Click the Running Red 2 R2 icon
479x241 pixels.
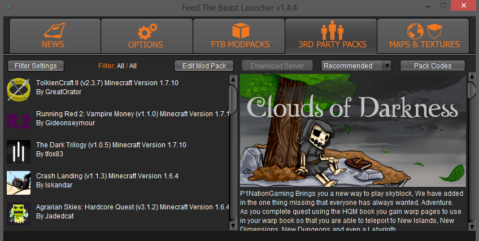(x=19, y=121)
